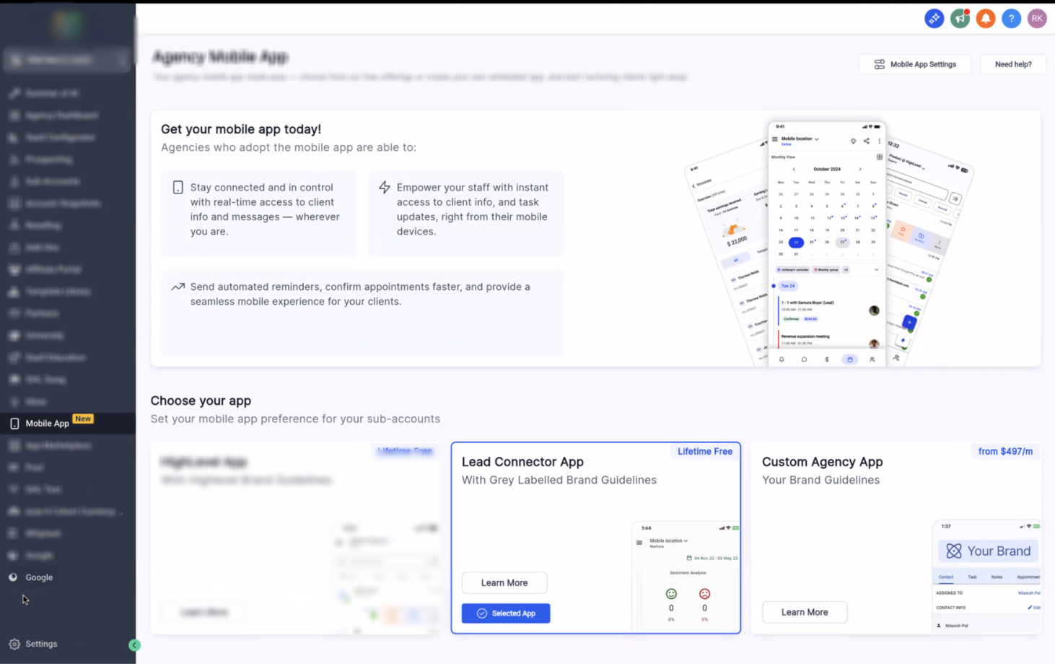Click Learn More in Lead Connector App card
The width and height of the screenshot is (1055, 664).
[504, 582]
